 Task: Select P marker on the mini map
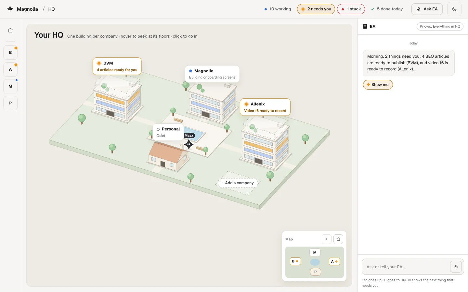(316, 272)
